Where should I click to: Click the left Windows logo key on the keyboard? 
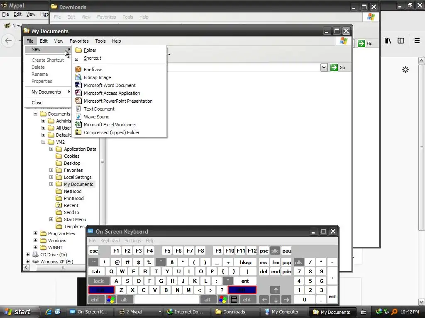pyautogui.click(x=111, y=300)
